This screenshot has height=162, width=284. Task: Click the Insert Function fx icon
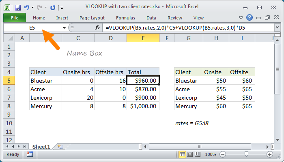coord(97,28)
